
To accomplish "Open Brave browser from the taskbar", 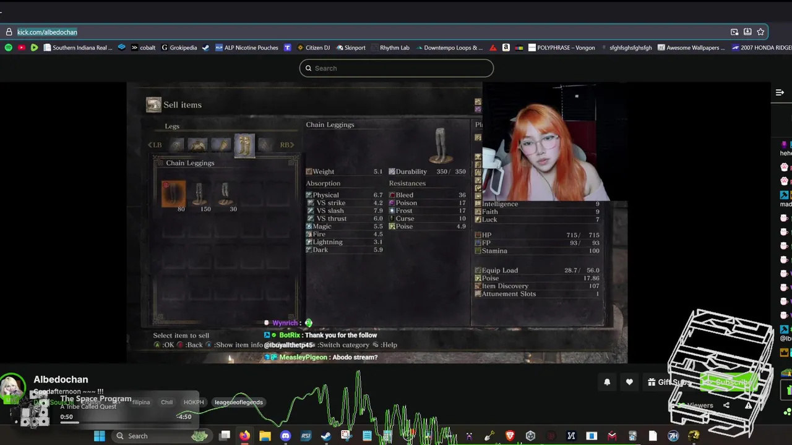I will [x=510, y=436].
